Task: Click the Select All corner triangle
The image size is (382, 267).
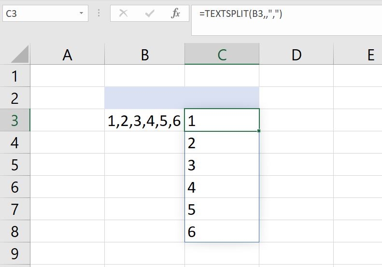Action: pos(20,55)
